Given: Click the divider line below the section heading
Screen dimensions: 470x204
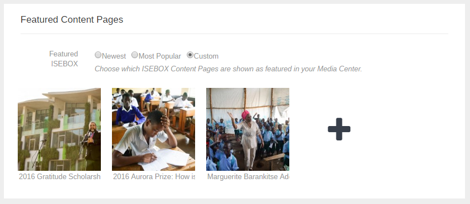Looking at the screenshot, I should point(234,34).
